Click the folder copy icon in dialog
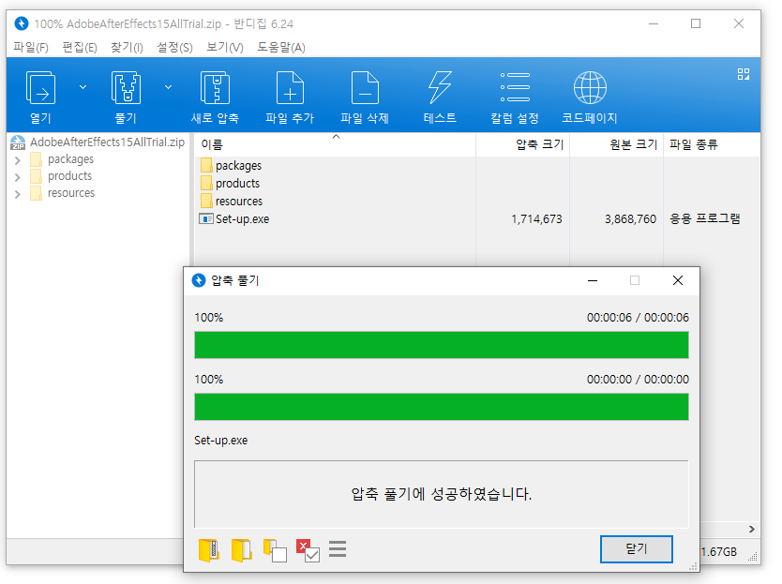Viewport: 782px width, 584px height. tap(275, 550)
